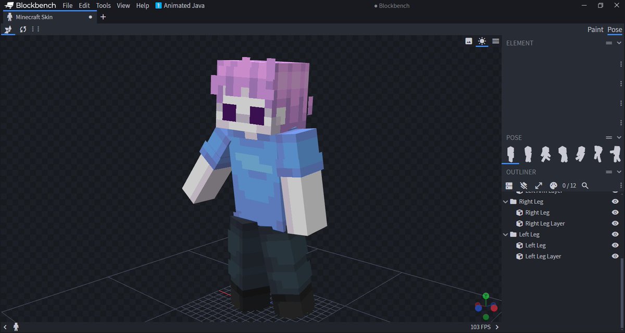Open the viewport hamburger menu
Image resolution: width=625 pixels, height=333 pixels.
tap(496, 41)
